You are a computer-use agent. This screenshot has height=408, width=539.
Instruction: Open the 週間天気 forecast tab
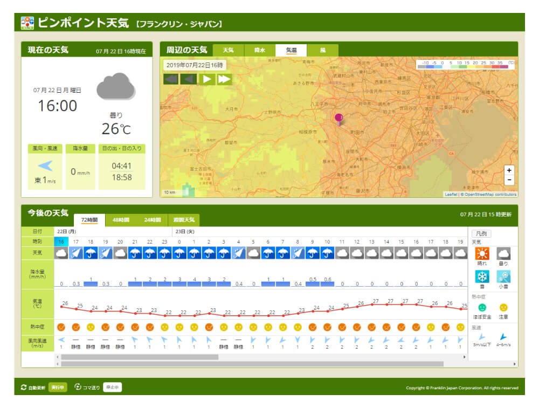[x=184, y=220]
